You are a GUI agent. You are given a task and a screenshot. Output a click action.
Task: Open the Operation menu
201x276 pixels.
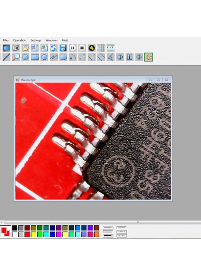pos(20,40)
